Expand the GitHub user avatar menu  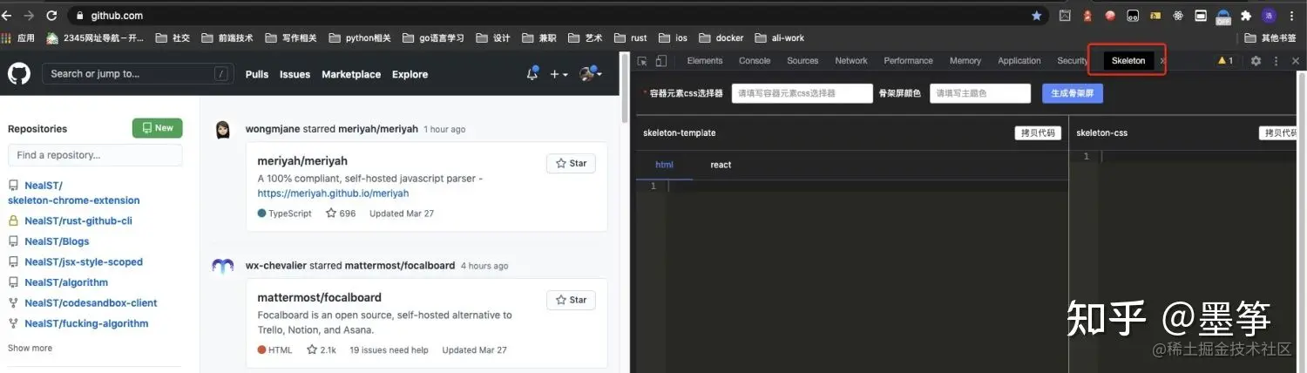click(592, 74)
